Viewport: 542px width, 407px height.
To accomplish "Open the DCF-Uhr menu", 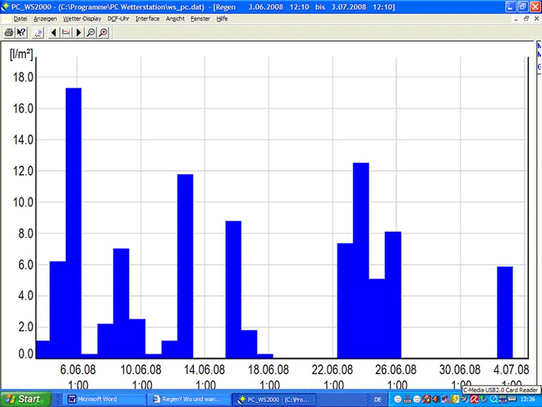I will pyautogui.click(x=118, y=18).
